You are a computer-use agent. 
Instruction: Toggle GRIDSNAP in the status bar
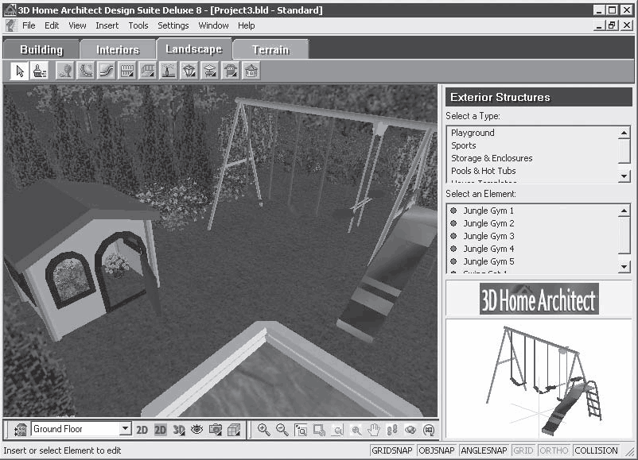click(391, 450)
